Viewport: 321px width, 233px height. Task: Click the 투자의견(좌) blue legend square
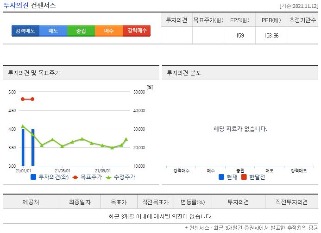(x=33, y=177)
